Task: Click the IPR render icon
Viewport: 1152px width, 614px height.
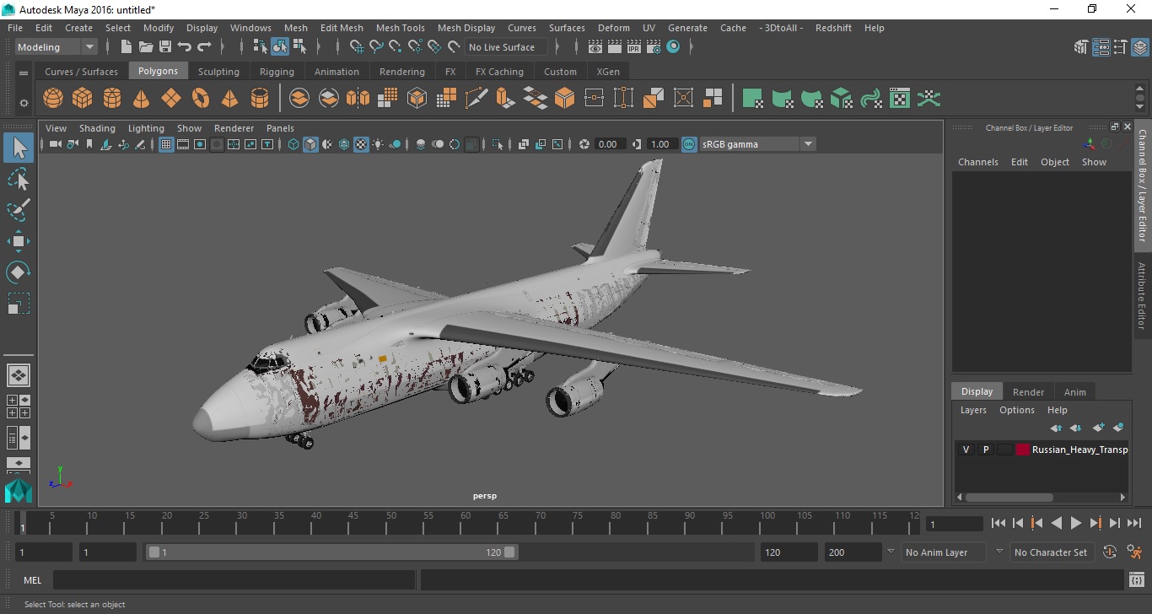Action: coord(634,47)
